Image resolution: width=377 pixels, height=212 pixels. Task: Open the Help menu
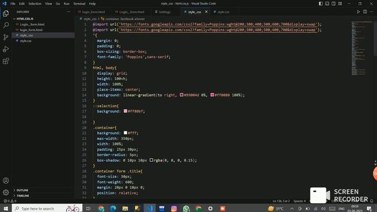pyautogui.click(x=92, y=4)
